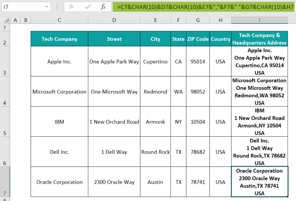Click Tech Company & Headquarters Address header

pos(259,39)
